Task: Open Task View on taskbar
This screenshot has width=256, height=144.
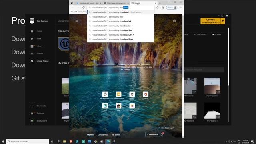Action: [58, 142]
